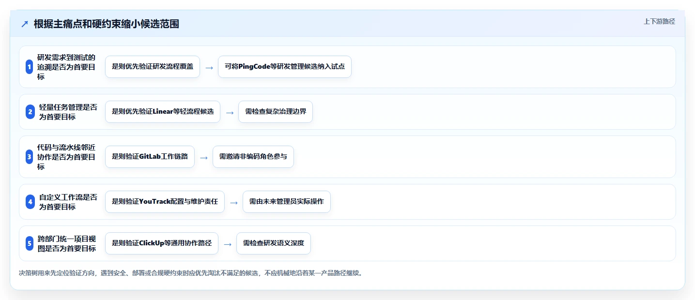Select question 代码与流水线邻近协作是否为首要目标
The width and height of the screenshot is (695, 300).
(x=66, y=157)
